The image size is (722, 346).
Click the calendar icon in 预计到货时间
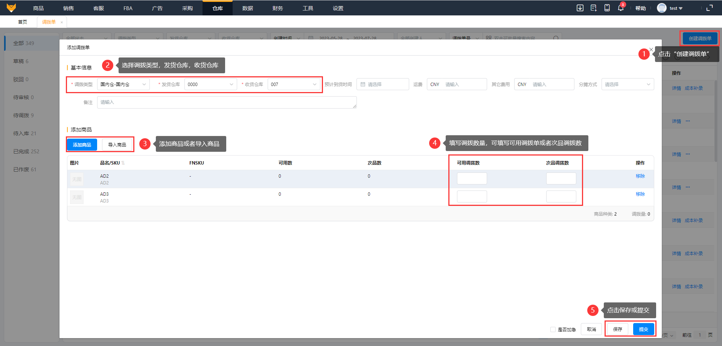tap(363, 84)
